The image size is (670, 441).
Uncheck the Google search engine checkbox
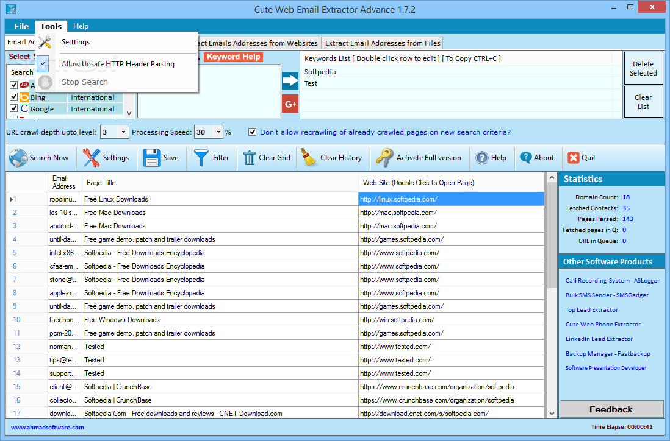pos(13,108)
